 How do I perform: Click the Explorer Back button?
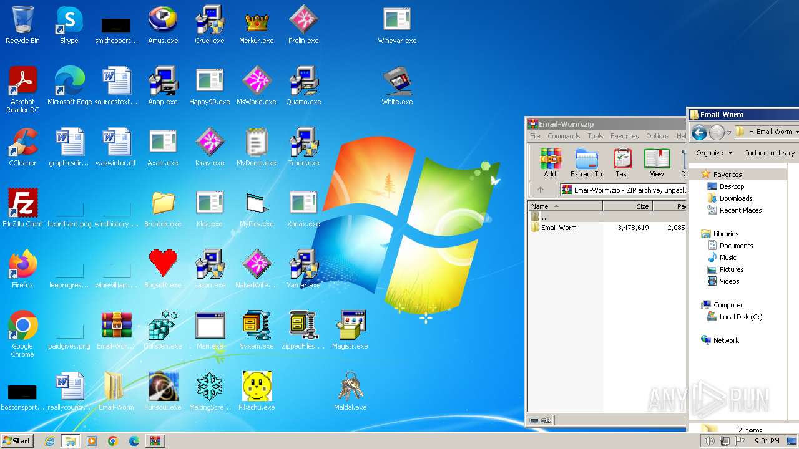point(699,132)
